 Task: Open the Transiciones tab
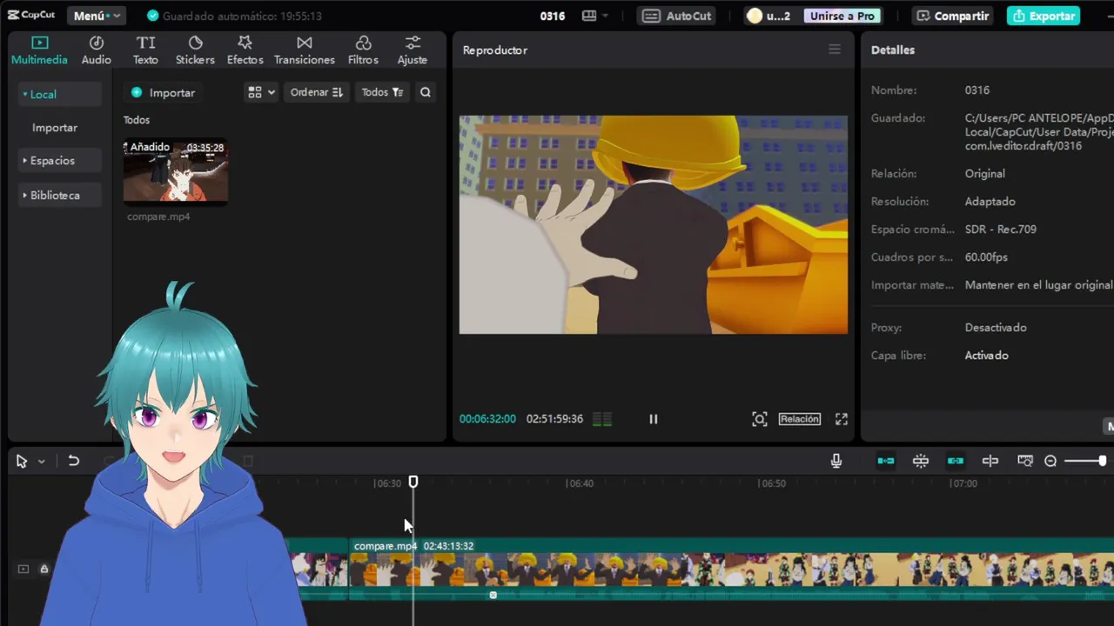pyautogui.click(x=304, y=50)
